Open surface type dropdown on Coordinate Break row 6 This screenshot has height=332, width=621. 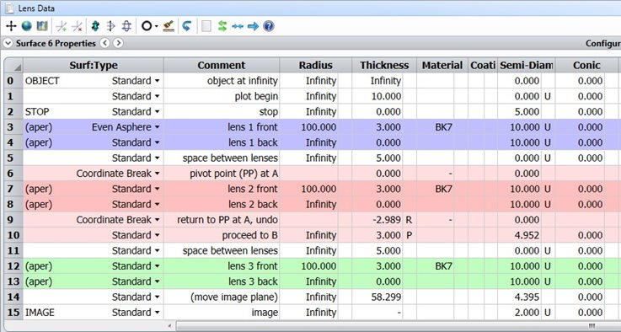158,174
